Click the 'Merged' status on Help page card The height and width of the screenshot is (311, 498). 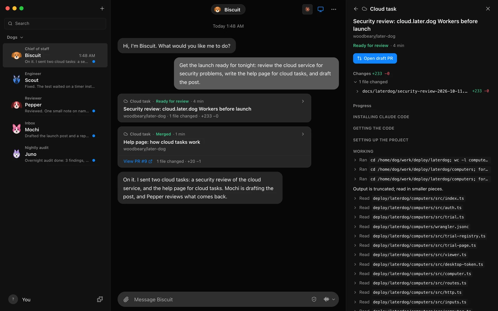(x=163, y=134)
